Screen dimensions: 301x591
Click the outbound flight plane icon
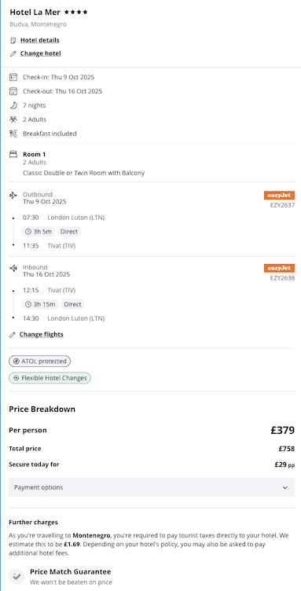[x=13, y=195]
